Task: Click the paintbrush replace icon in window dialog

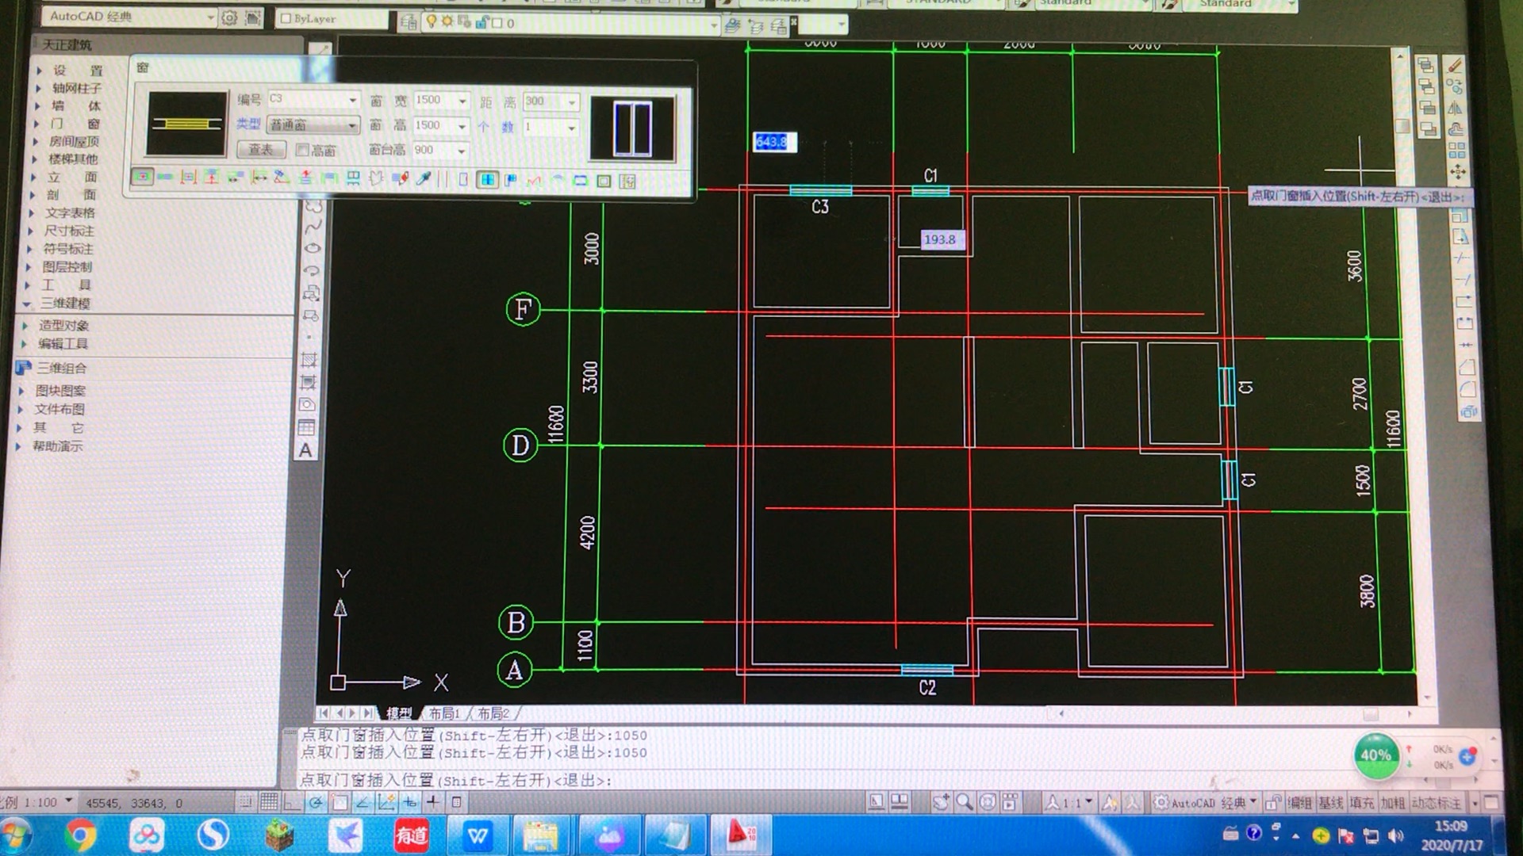Action: coord(401,179)
